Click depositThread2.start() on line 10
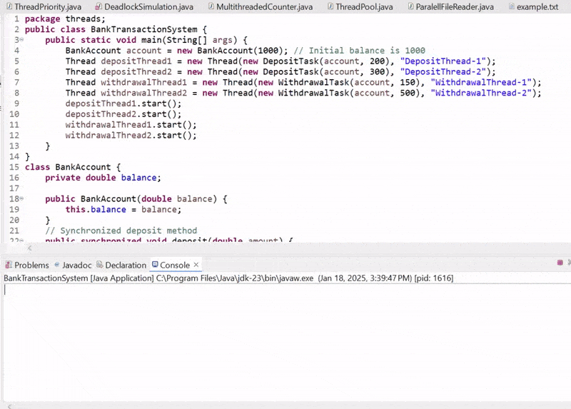This screenshot has height=409, width=571. pyautogui.click(x=123, y=114)
